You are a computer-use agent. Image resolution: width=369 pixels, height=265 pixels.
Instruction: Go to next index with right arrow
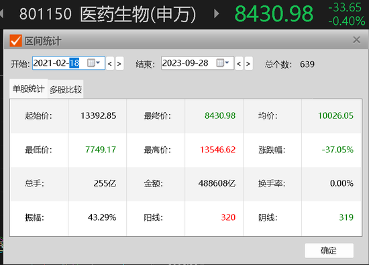point(217,13)
